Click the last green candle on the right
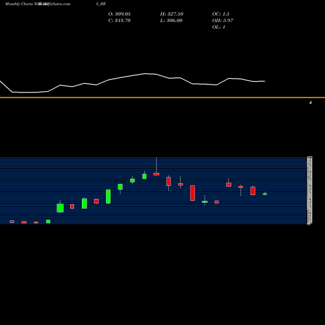 (x=265, y=194)
